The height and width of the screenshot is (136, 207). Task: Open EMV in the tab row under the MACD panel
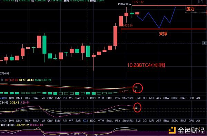pos(58,98)
